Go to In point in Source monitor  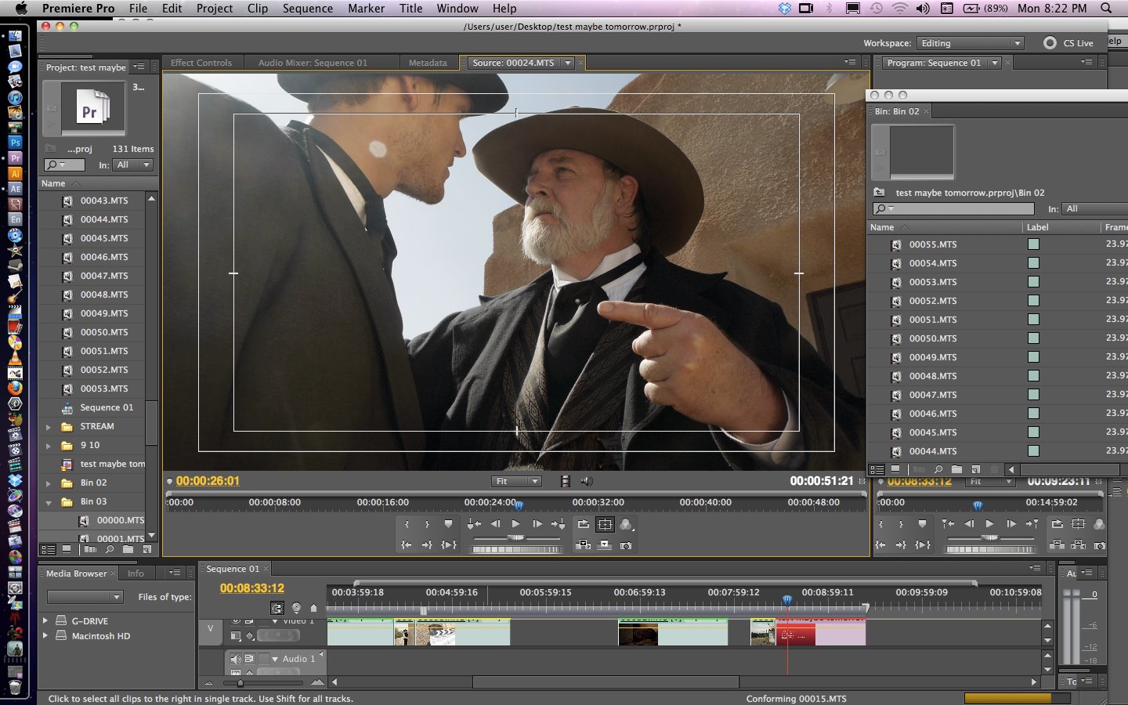tap(407, 544)
